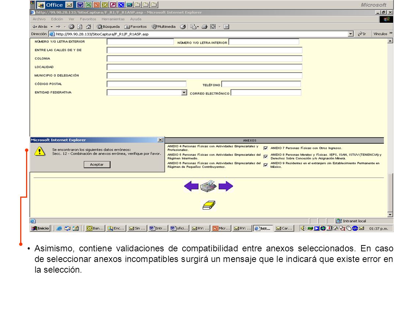The width and height of the screenshot is (410, 316).
Task: Open the browser History icon
Action: pos(183,27)
